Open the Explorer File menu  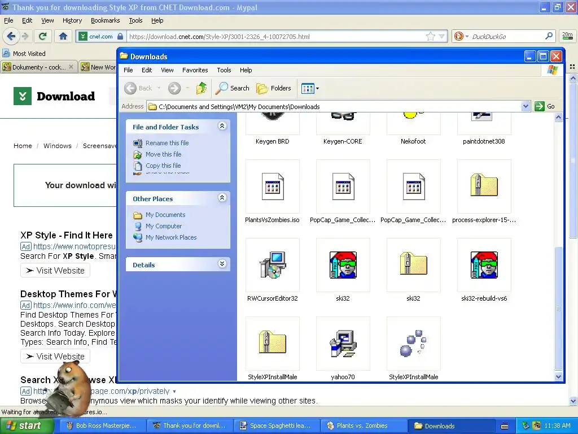[128, 70]
